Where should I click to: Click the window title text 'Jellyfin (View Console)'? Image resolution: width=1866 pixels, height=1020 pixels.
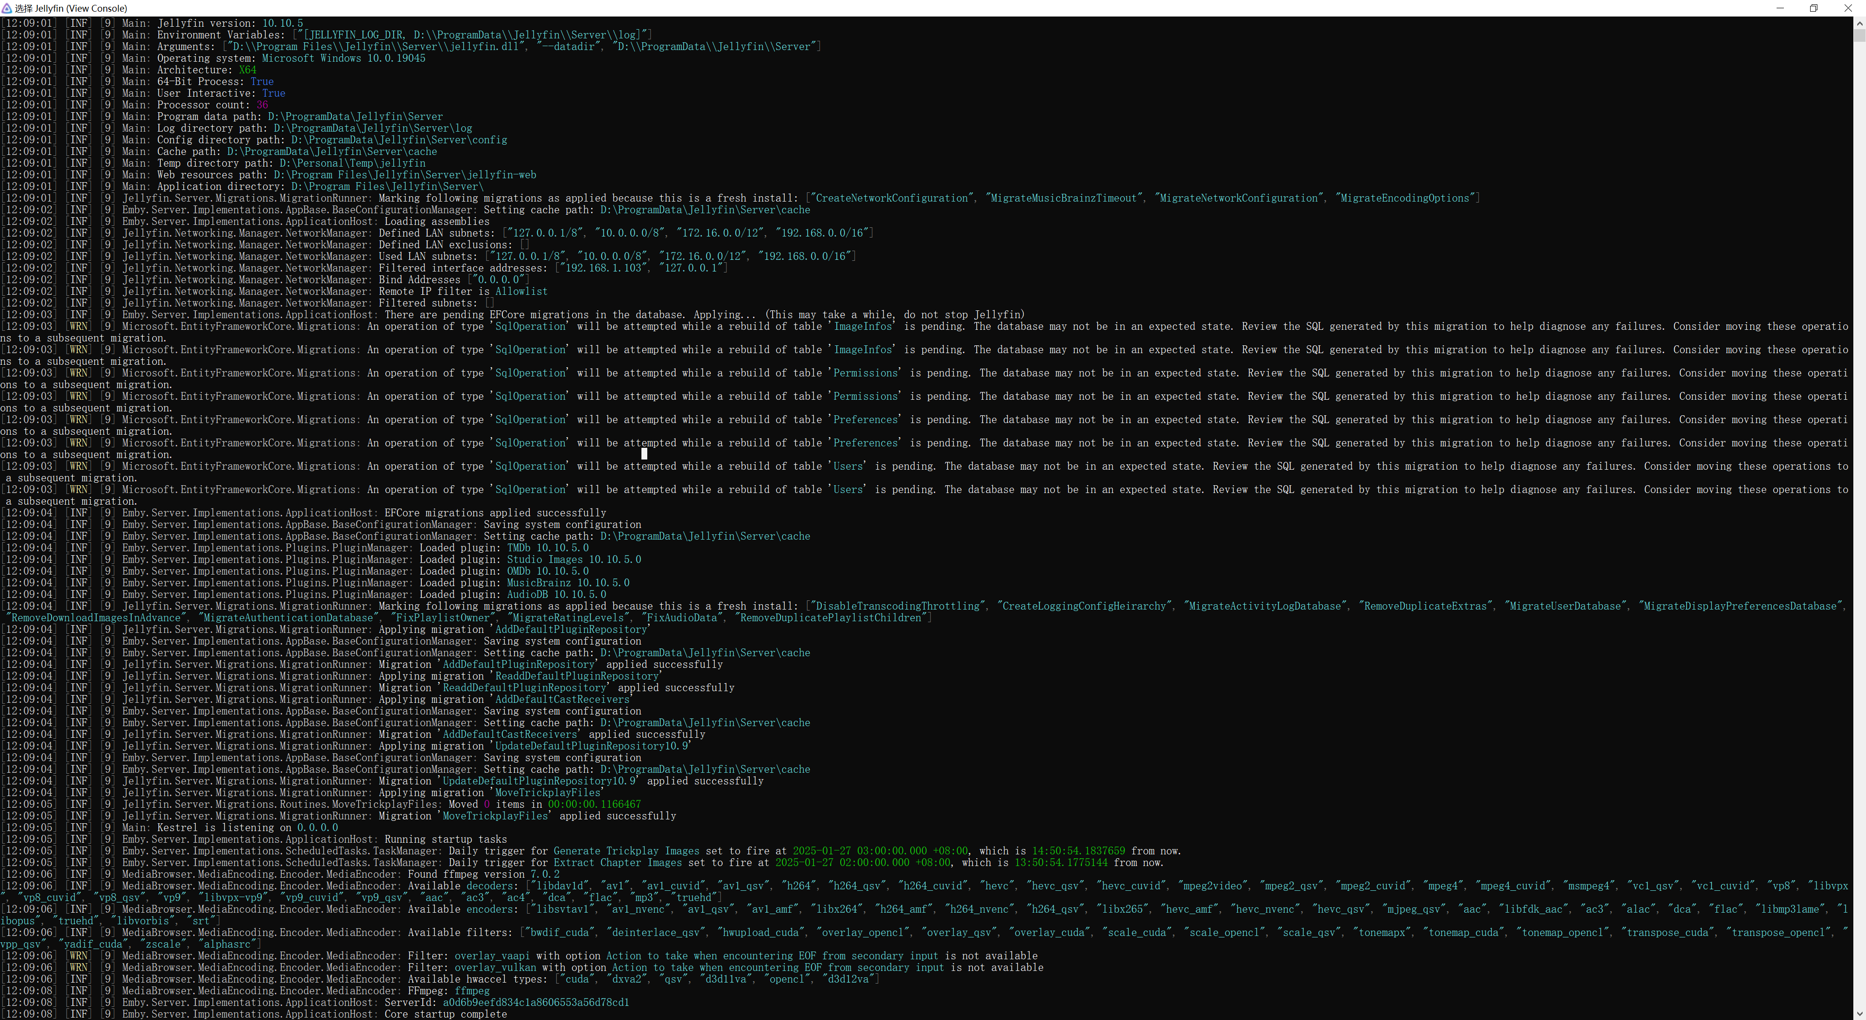tap(80, 8)
